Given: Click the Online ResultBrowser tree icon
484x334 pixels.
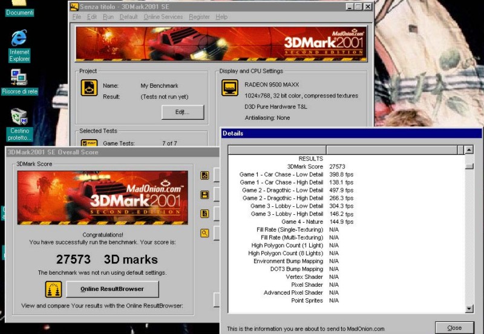Looking at the screenshot, I should 53,289.
